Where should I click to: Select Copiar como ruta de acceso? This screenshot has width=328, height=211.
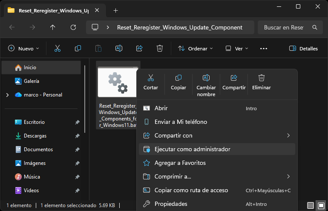pyautogui.click(x=217, y=190)
